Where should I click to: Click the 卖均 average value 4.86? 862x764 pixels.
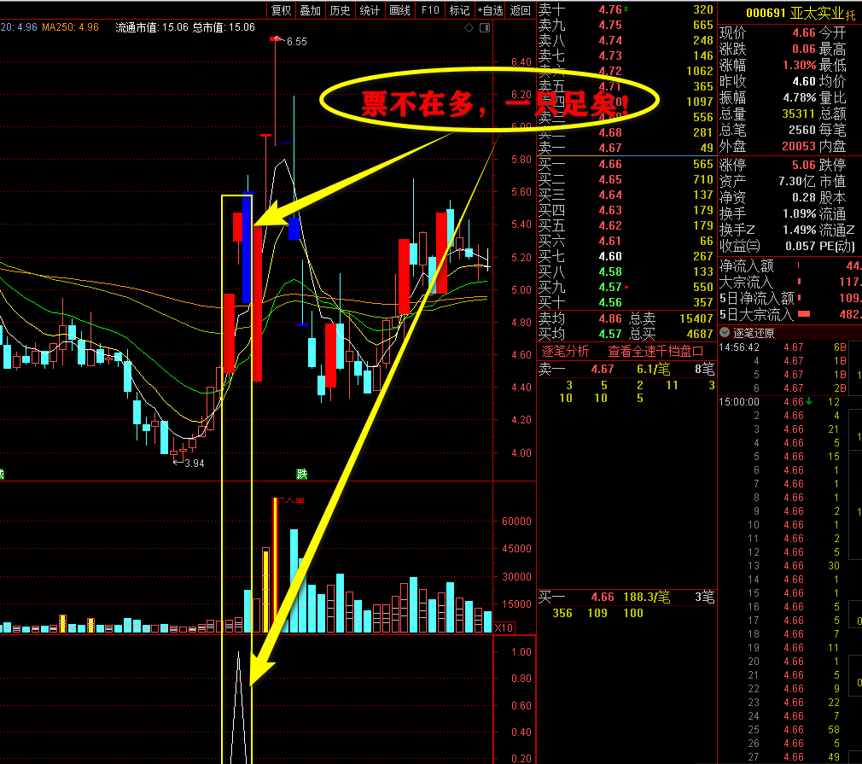[x=610, y=318]
